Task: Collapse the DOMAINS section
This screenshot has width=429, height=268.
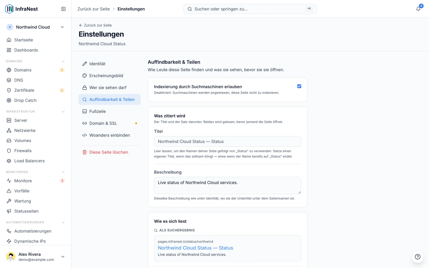Action: [63, 61]
